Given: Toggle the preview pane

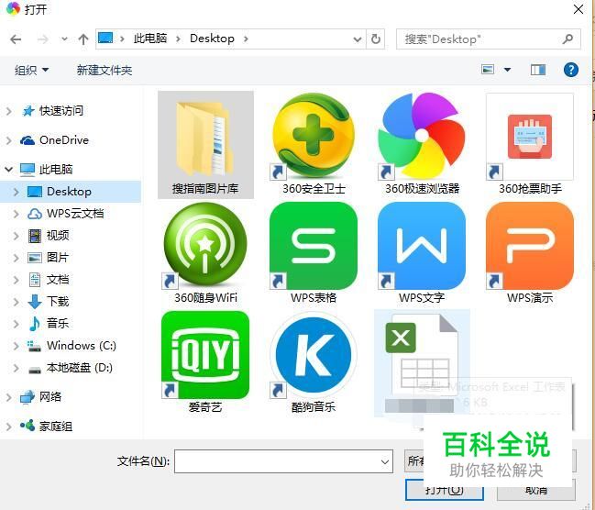Looking at the screenshot, I should [538, 70].
